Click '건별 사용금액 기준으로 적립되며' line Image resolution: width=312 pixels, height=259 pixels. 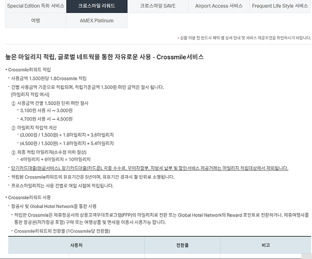(x=88, y=87)
